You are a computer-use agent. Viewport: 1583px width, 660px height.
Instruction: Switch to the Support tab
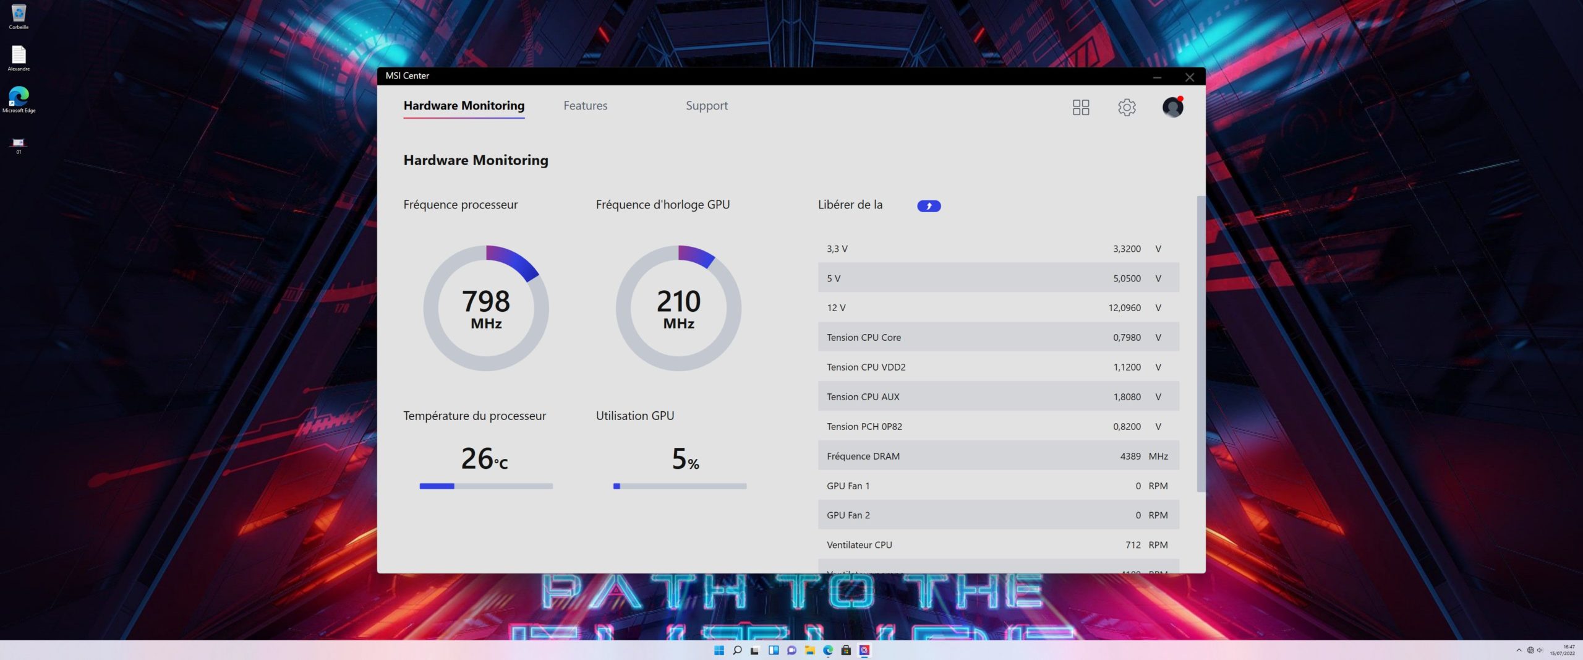pyautogui.click(x=706, y=106)
